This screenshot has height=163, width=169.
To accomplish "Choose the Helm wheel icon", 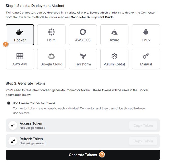I will tap(51, 32).
